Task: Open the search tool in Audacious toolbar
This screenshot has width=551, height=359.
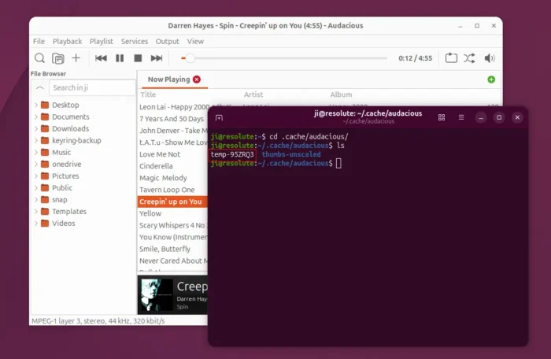Action: coord(39,58)
